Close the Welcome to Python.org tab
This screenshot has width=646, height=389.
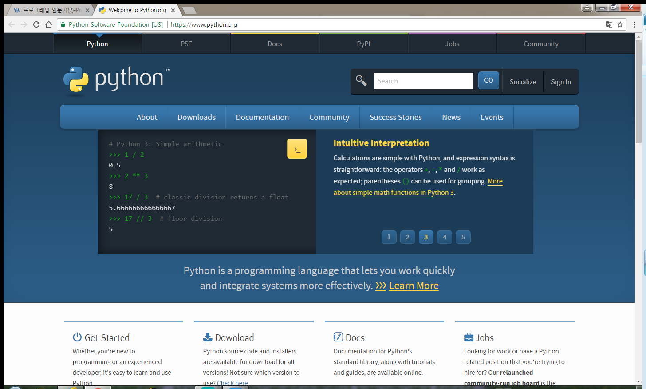pos(173,10)
